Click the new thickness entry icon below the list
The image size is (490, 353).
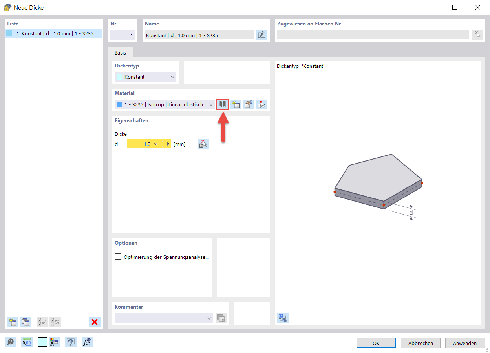tap(12, 322)
